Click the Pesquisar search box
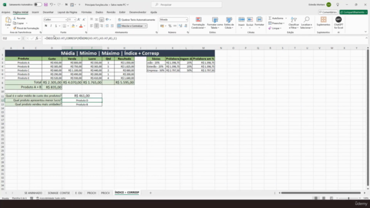370x208 pixels. coord(186,5)
